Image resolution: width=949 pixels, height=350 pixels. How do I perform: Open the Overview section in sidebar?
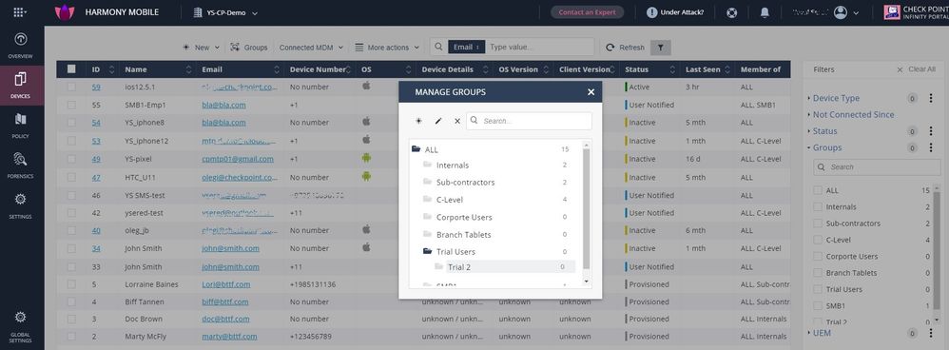point(20,46)
